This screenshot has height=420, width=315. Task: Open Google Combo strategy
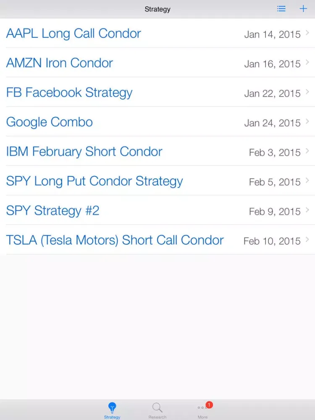pos(49,122)
